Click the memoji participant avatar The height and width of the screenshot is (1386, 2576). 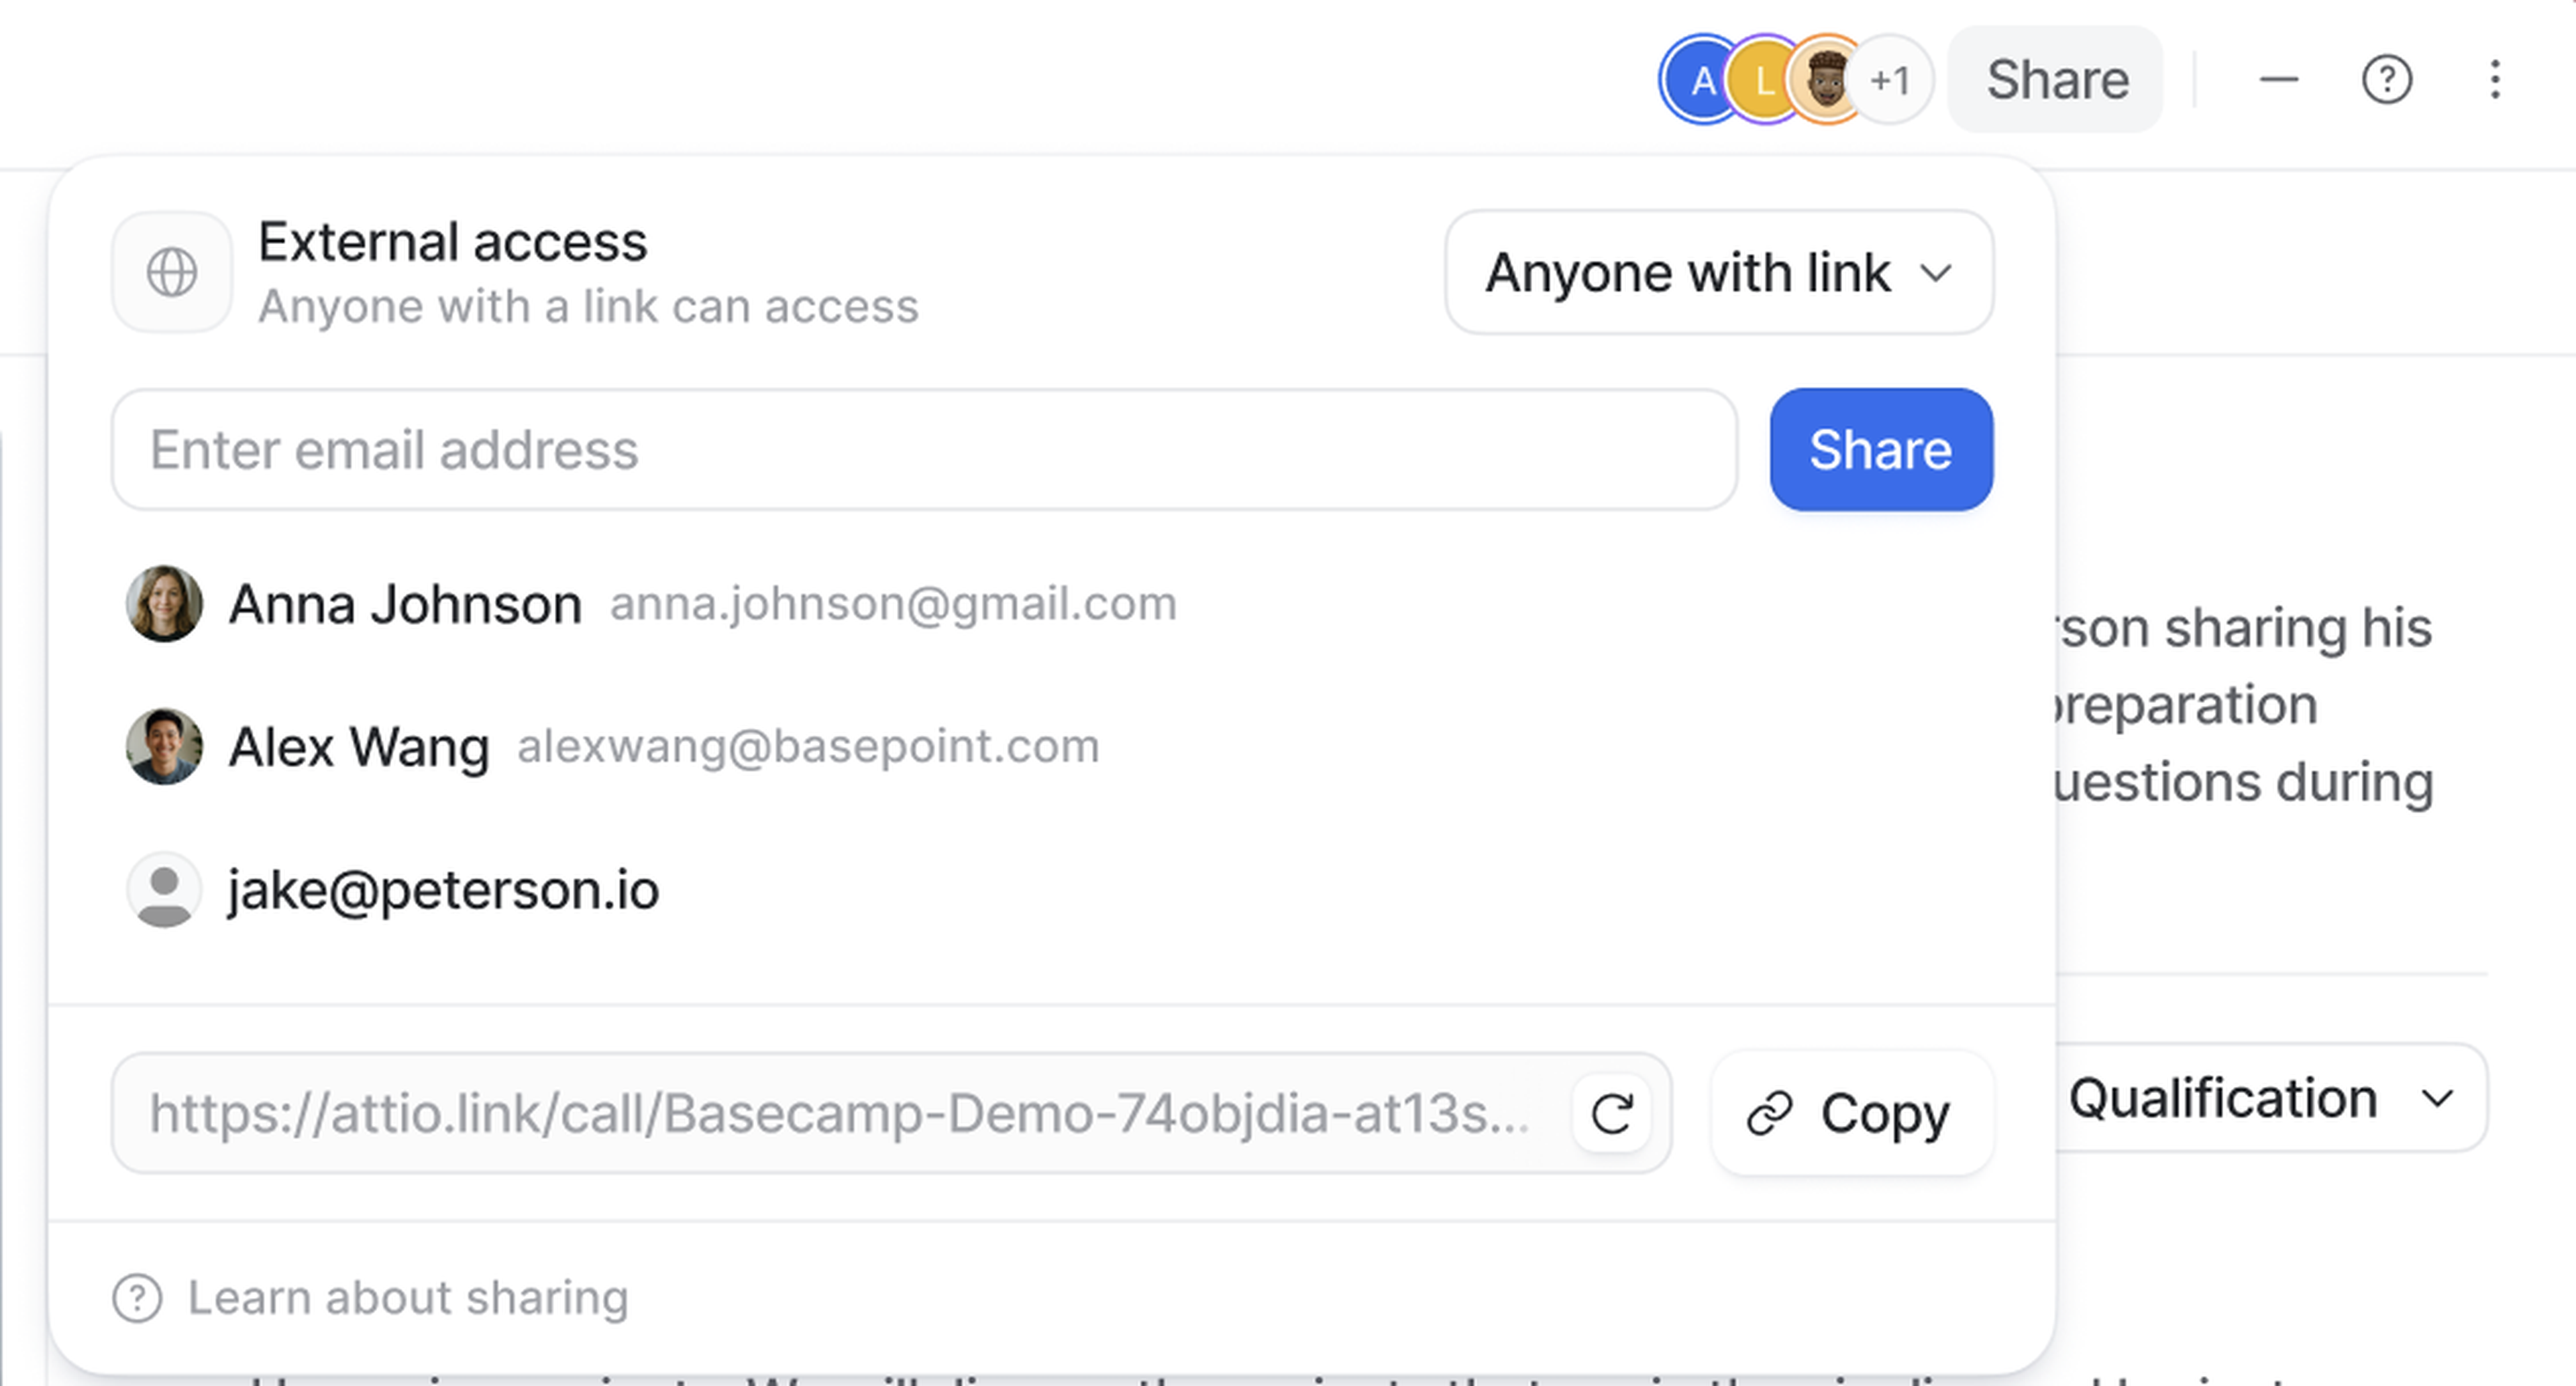coord(1826,80)
